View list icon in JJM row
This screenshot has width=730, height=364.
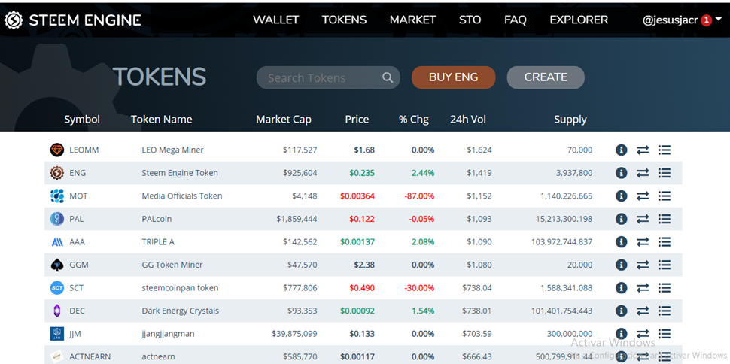[x=665, y=334]
